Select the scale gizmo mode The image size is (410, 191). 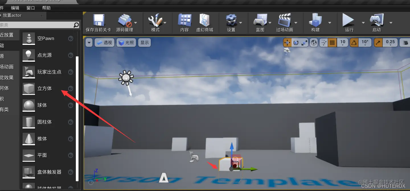pos(304,43)
